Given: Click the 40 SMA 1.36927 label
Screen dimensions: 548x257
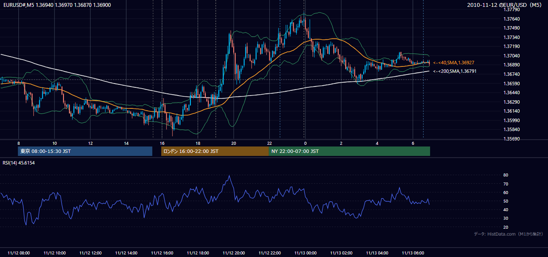Looking at the screenshot, I should 454,63.
